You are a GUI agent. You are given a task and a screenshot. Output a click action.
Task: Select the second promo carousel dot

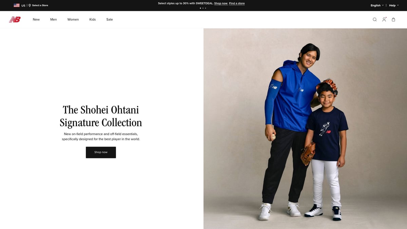[x=203, y=8]
